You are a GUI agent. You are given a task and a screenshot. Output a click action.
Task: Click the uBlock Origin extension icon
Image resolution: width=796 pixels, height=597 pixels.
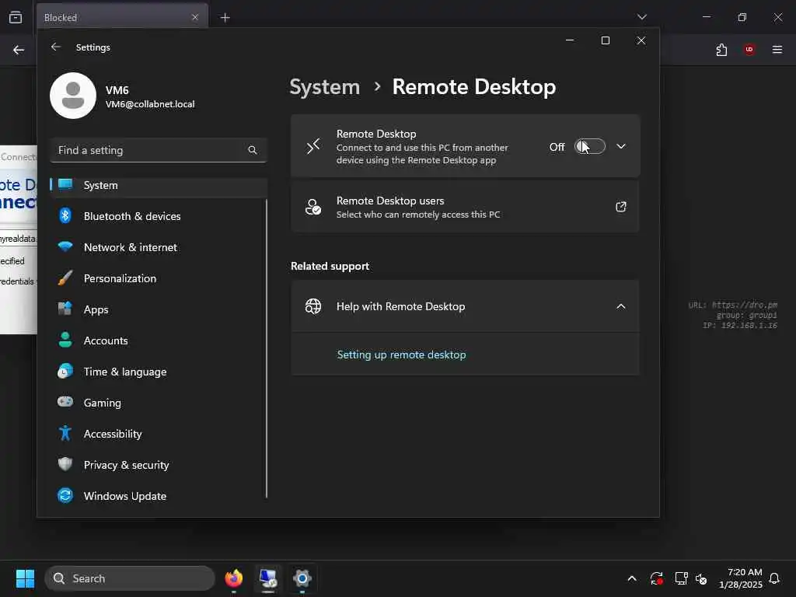pyautogui.click(x=749, y=50)
